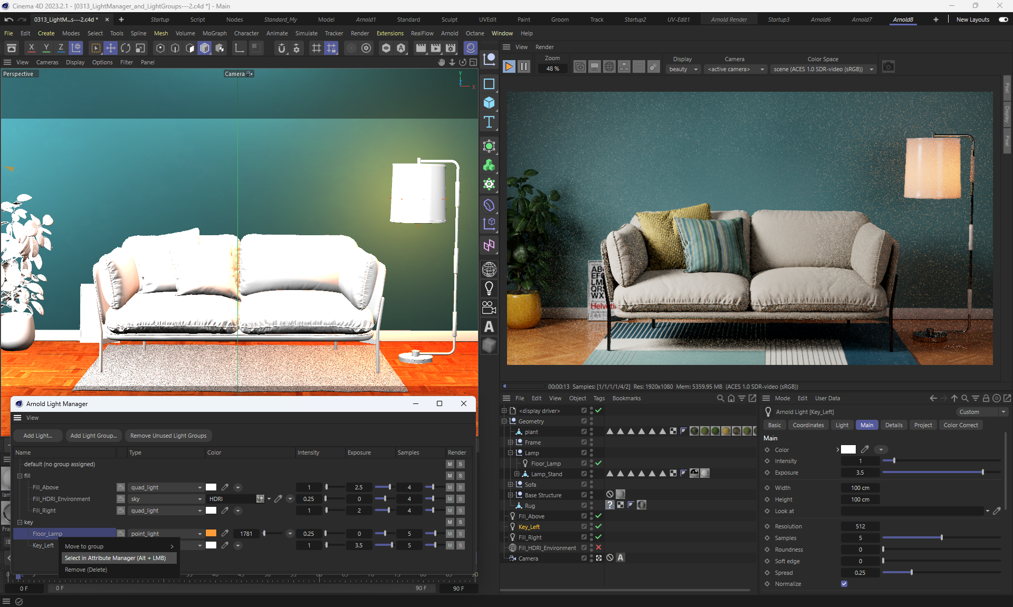
Task: Click the orange Floor_Lamp color swatch
Action: pos(211,534)
